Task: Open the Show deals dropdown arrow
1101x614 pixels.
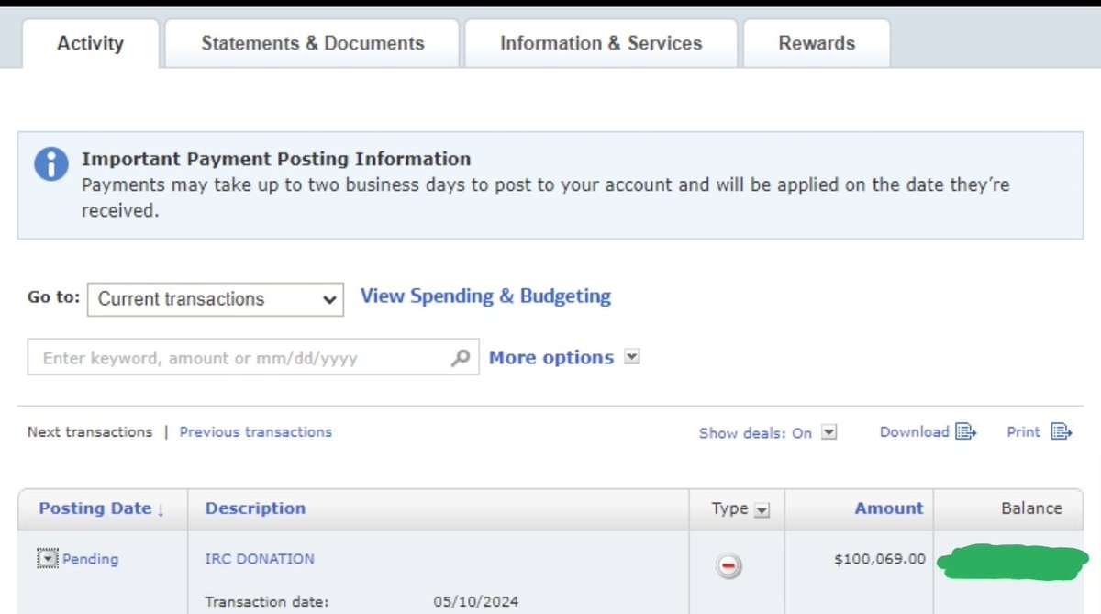Action: click(829, 432)
